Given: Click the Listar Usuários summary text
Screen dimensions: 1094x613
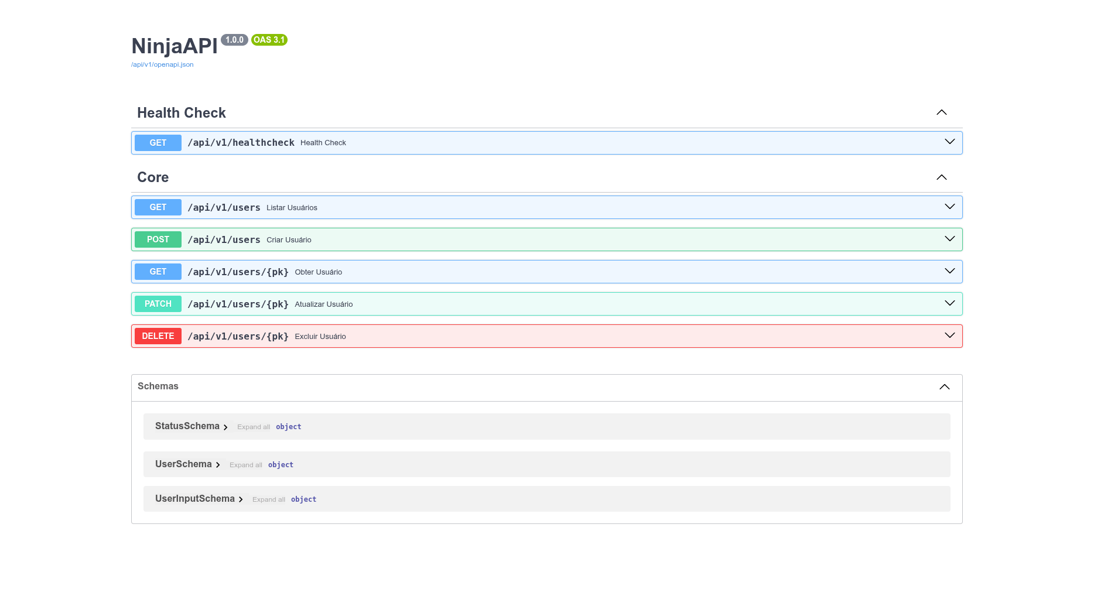Looking at the screenshot, I should coord(292,208).
